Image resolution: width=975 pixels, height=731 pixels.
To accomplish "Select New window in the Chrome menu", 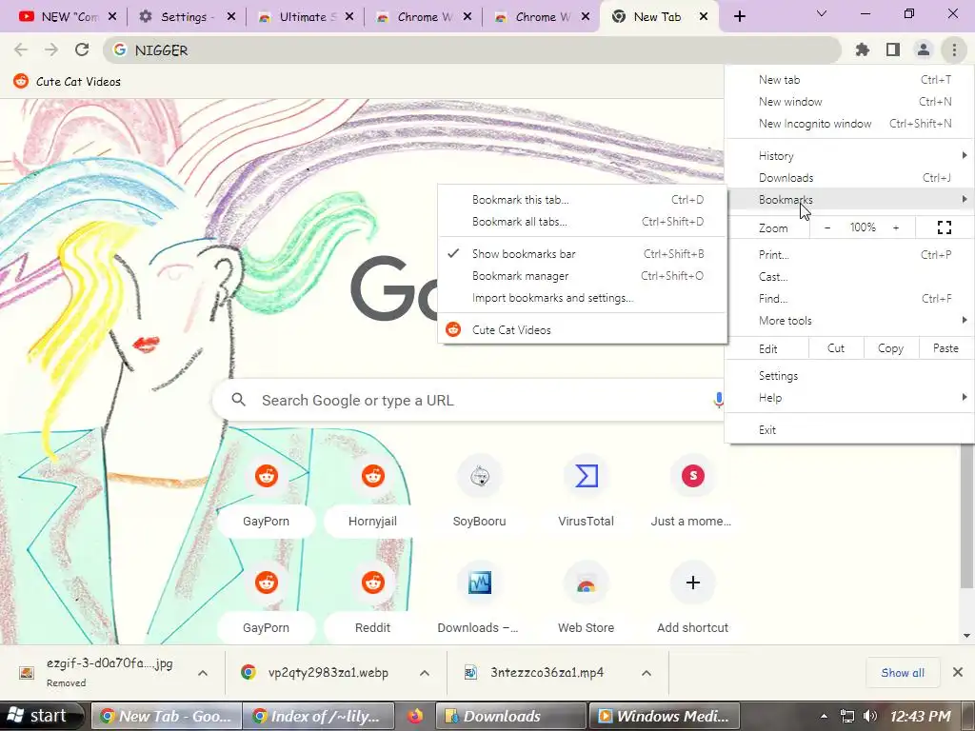I will 849,101.
